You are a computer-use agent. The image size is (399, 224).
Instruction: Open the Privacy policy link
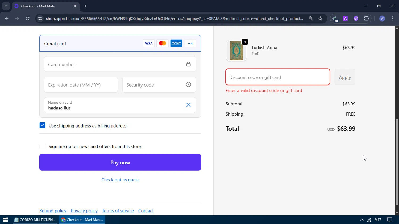pos(84,211)
